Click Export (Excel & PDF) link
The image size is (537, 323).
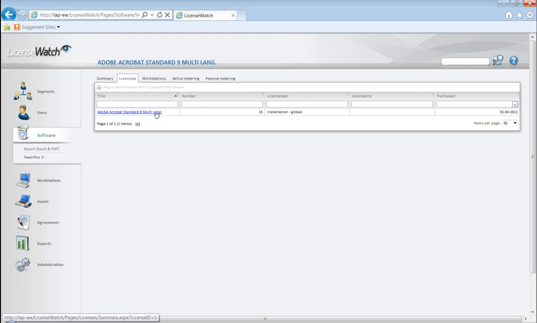coord(41,149)
